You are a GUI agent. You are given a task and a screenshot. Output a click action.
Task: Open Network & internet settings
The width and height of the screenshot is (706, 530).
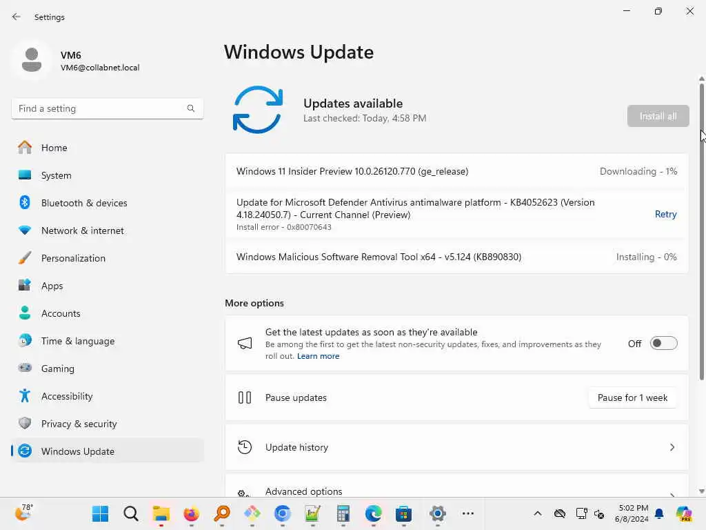107,230
